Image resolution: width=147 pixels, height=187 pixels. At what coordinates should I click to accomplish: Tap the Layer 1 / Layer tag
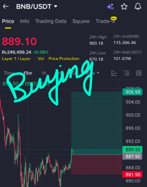pos(16,59)
